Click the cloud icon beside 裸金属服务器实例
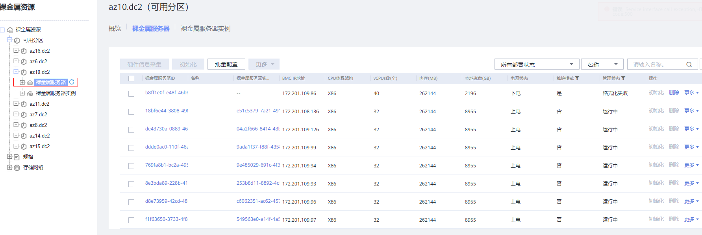 click(30, 94)
